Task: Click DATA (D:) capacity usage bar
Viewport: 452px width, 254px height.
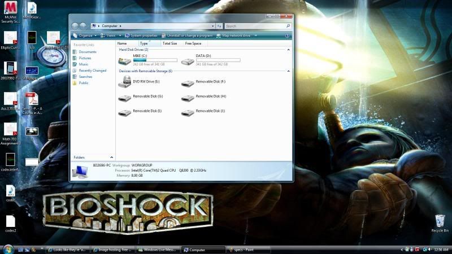Action: tap(218, 60)
